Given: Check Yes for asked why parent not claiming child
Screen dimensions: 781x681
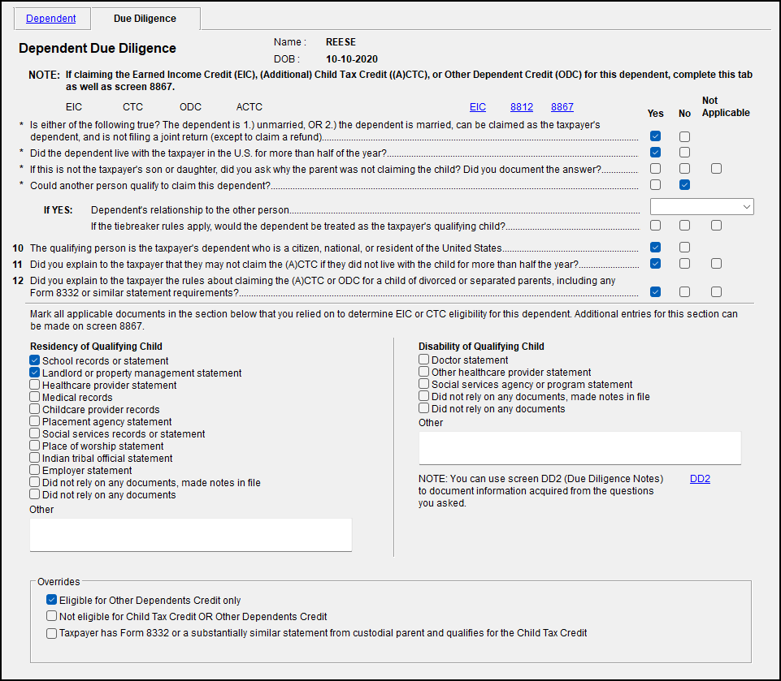Looking at the screenshot, I should [x=656, y=169].
